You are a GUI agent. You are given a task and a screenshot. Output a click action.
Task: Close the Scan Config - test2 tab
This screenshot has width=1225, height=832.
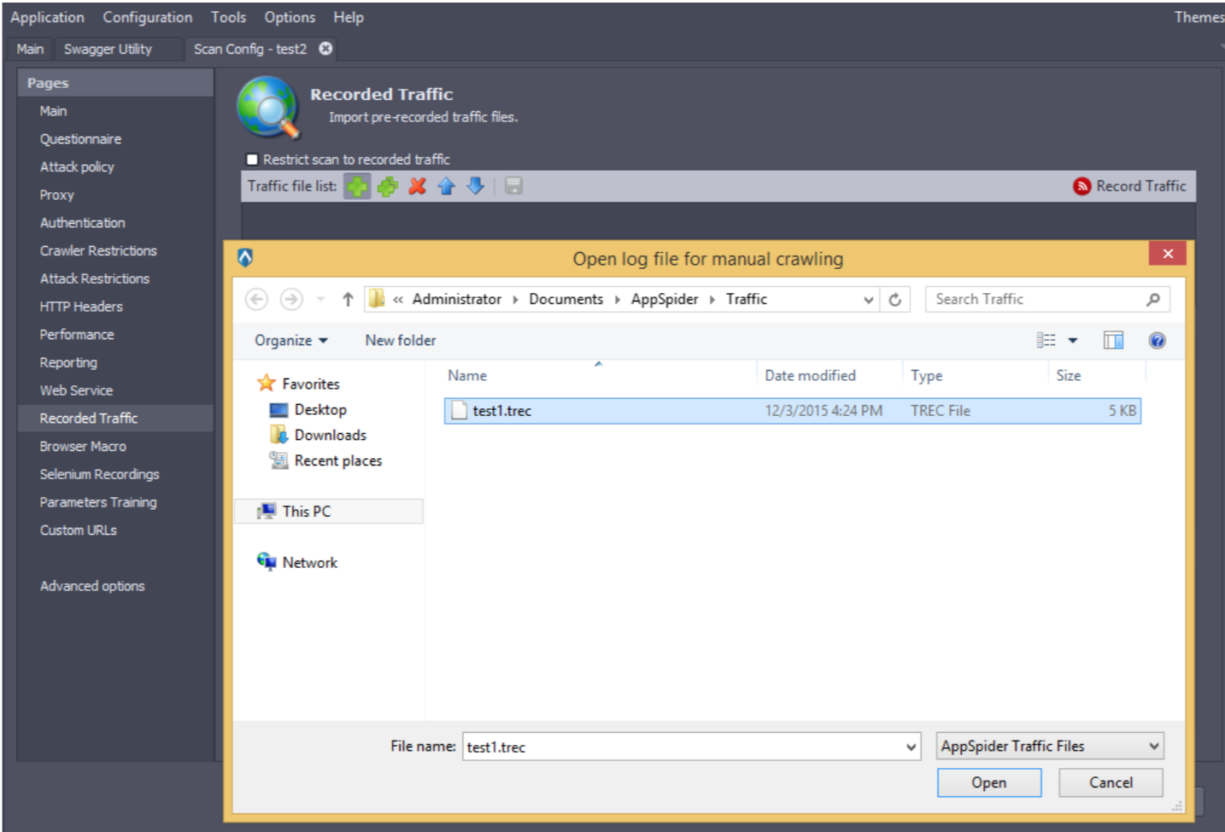(325, 49)
